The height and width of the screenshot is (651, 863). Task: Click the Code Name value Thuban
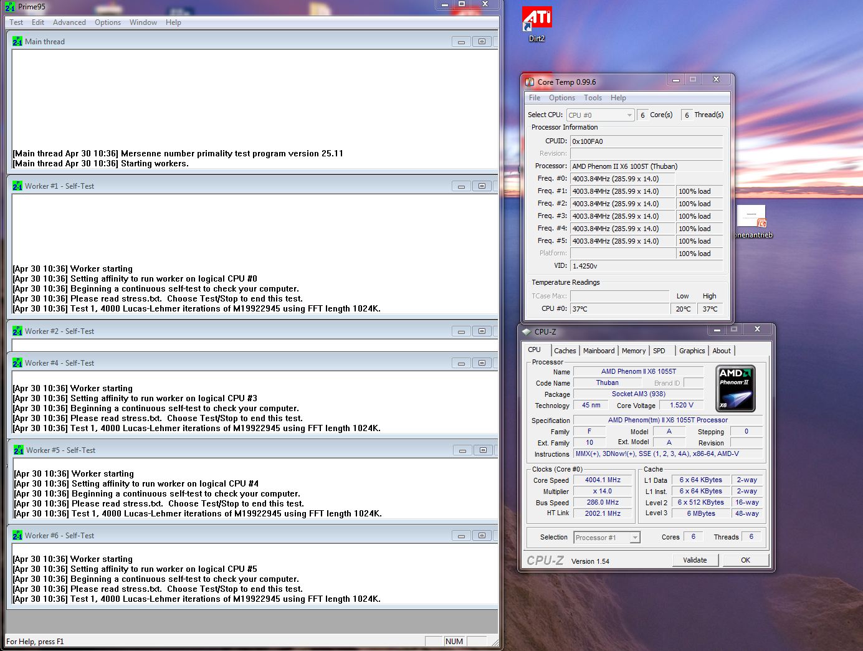click(x=607, y=383)
